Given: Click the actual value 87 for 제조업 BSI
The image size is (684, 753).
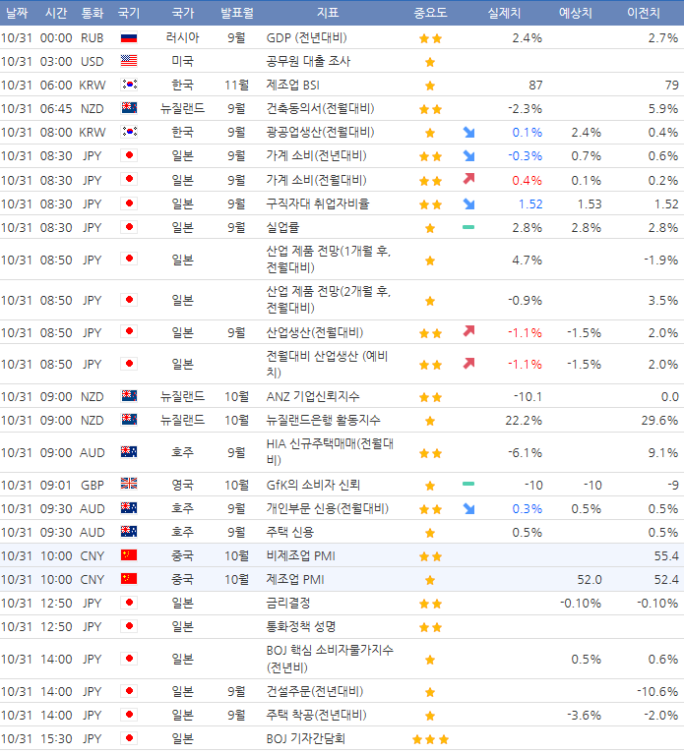Looking at the screenshot, I should pos(535,85).
